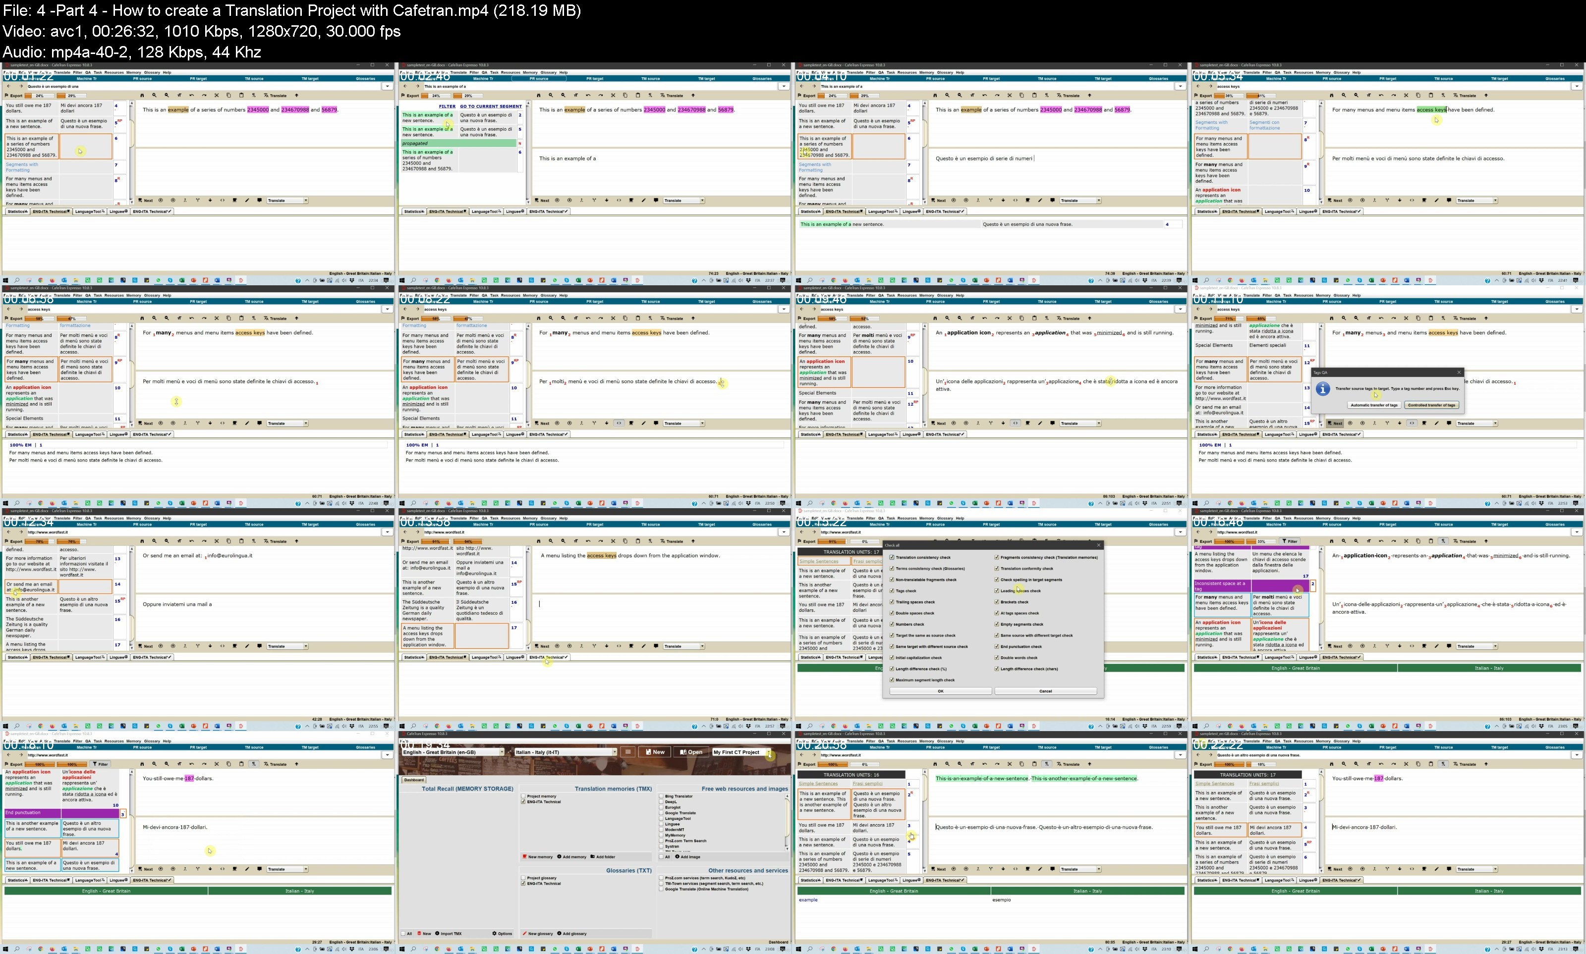The height and width of the screenshot is (954, 1586).
Task: Click clipboard paste icon in 00:11:10 frame
Action: 1431,318
